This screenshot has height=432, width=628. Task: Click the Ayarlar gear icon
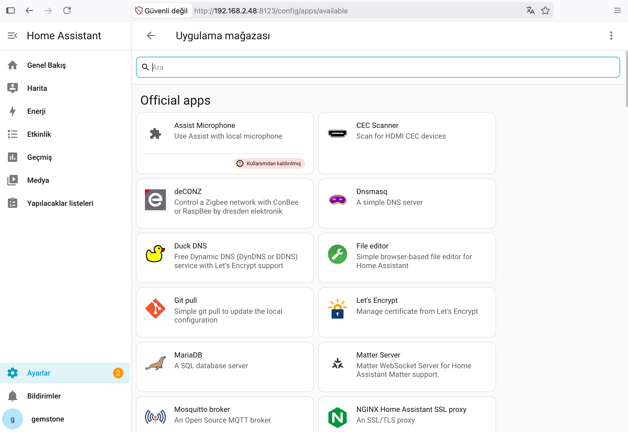pos(13,373)
